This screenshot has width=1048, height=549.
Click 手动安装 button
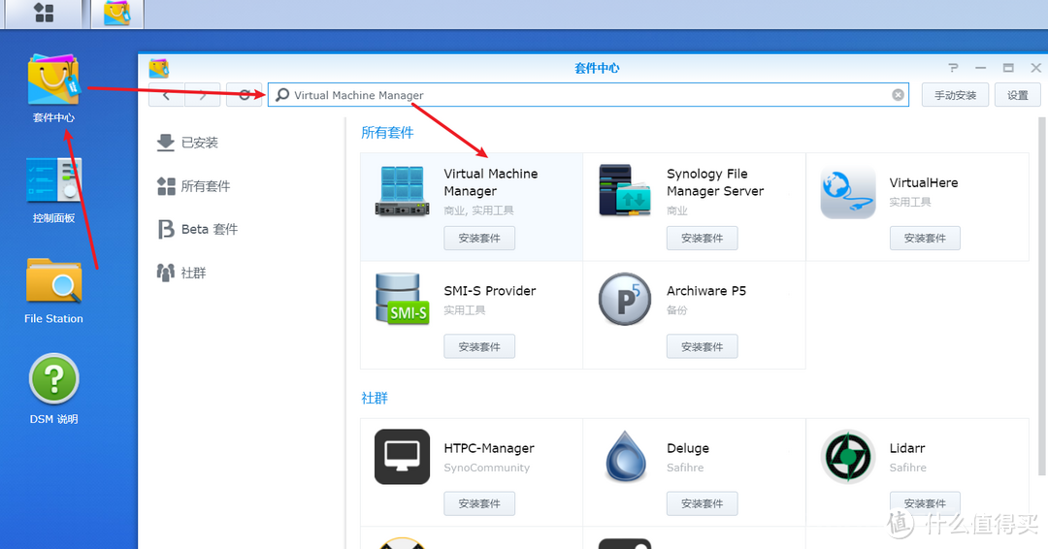click(x=955, y=95)
